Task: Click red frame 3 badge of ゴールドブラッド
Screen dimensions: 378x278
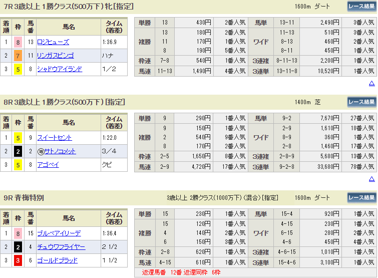Action: pos(18,260)
